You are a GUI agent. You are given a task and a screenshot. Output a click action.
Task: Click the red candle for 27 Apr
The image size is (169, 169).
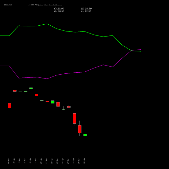point(69,107)
